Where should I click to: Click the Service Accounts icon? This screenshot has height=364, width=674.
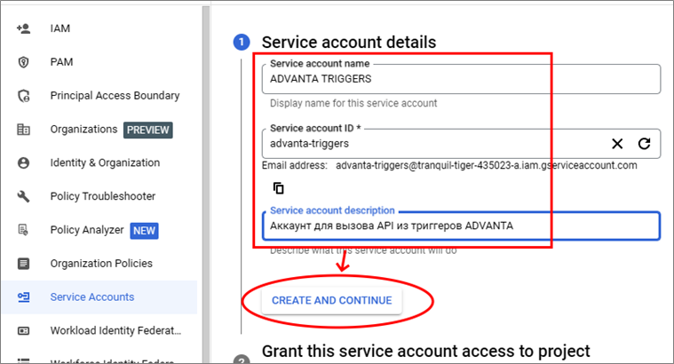pos(23,297)
